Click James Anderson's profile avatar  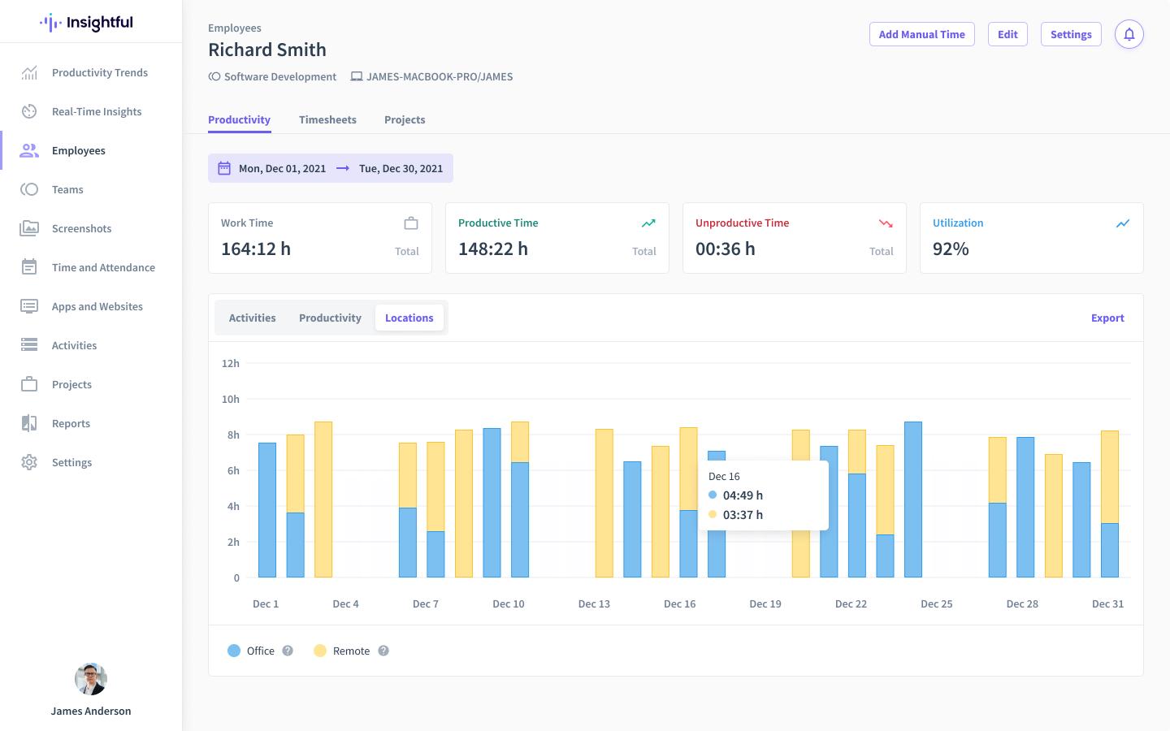pos(91,679)
